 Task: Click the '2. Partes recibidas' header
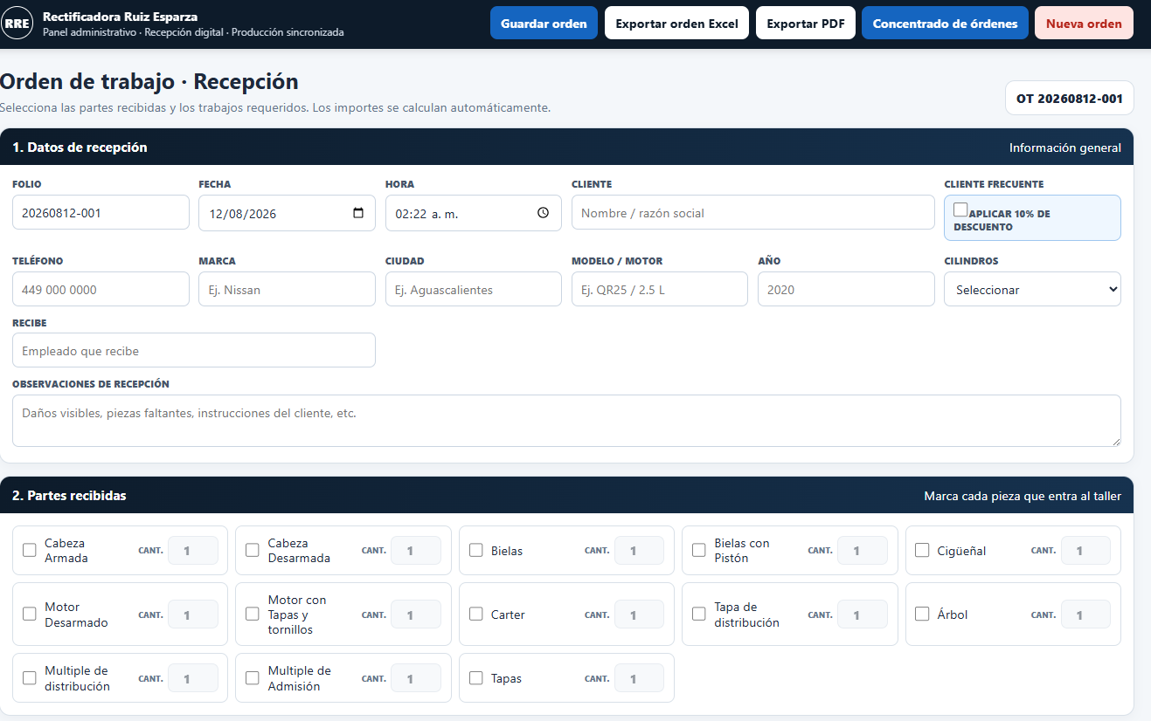click(x=69, y=496)
